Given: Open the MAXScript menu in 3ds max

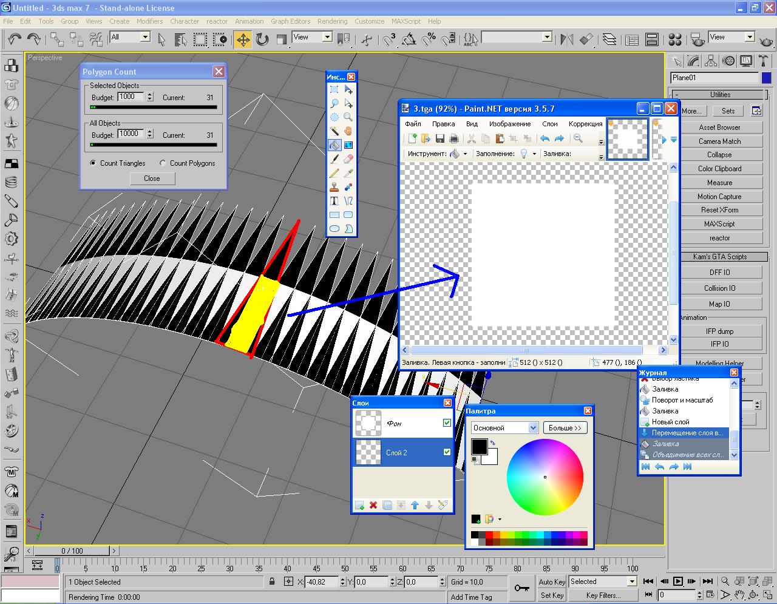Looking at the screenshot, I should [x=406, y=21].
